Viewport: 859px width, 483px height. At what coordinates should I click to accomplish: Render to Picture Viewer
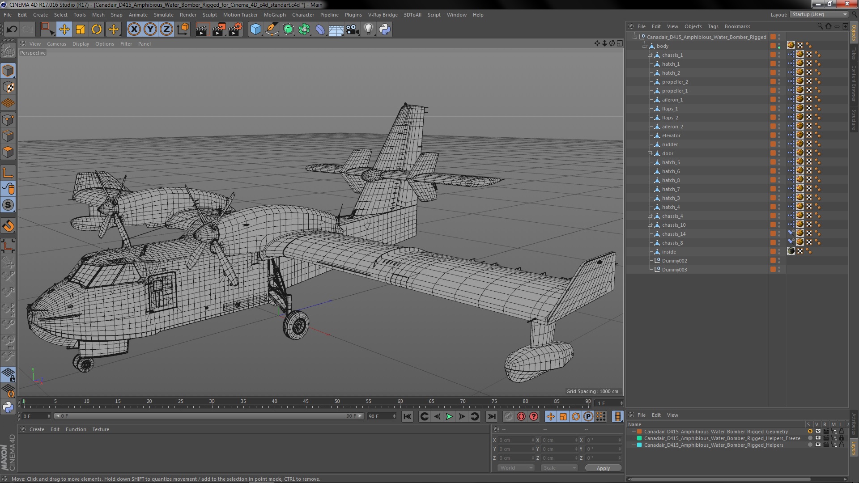tap(219, 30)
